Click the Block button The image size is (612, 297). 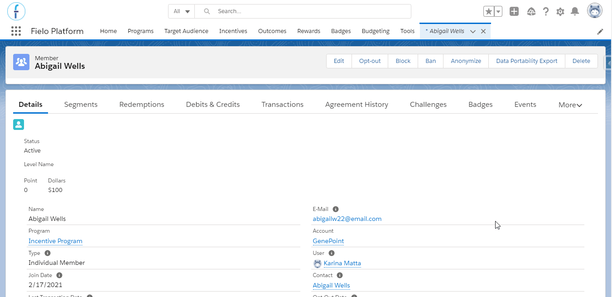tap(403, 61)
